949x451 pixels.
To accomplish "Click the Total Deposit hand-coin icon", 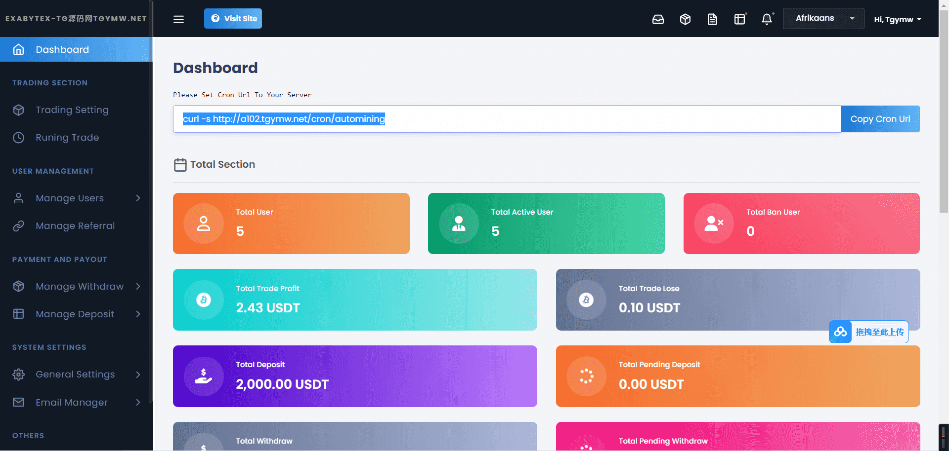I will click(203, 376).
